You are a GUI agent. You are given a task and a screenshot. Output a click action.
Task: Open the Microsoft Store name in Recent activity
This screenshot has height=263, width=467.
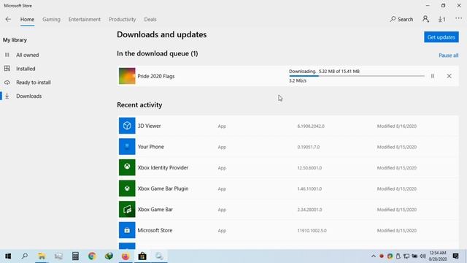point(155,230)
